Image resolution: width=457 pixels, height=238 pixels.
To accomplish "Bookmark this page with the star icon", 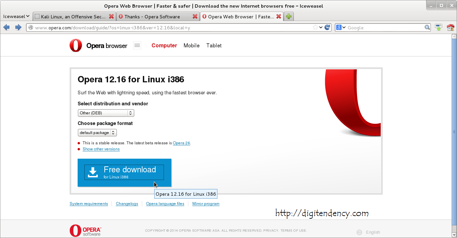I will point(315,27).
